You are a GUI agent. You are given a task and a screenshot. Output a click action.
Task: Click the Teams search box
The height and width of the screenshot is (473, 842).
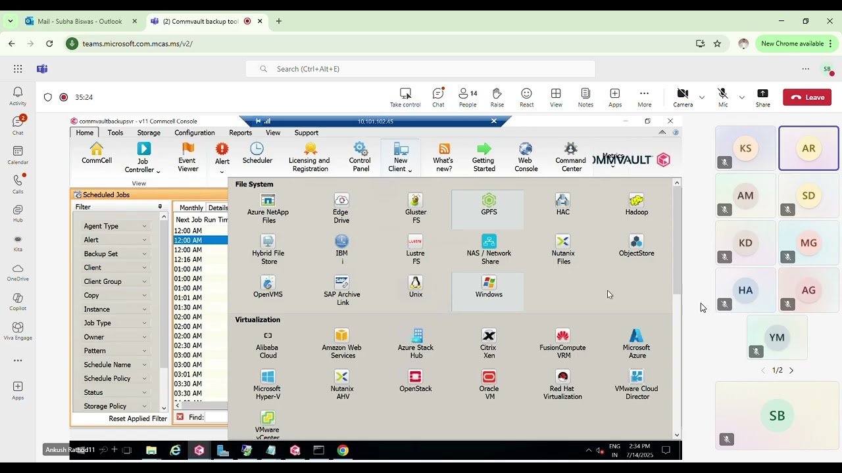point(420,69)
